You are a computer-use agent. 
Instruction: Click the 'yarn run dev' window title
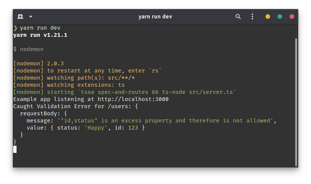[x=155, y=17]
